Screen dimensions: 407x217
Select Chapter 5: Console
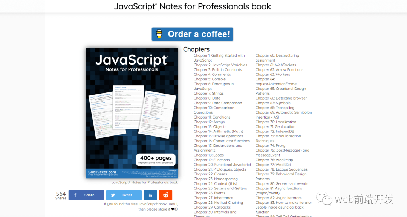click(x=210, y=79)
